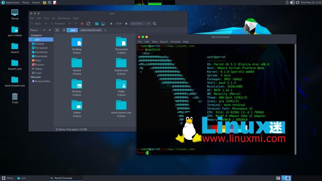The width and height of the screenshot is (322, 181).
Task: Open www.linuxmi.com folder on the desktop
Action: click(x=15, y=82)
